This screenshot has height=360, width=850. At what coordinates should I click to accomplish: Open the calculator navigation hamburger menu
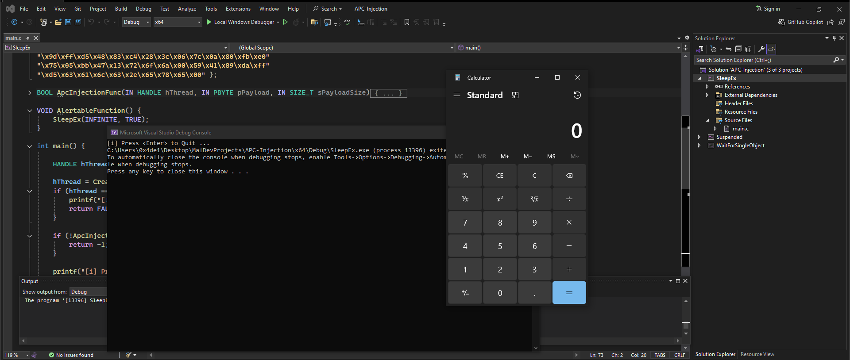(x=457, y=95)
